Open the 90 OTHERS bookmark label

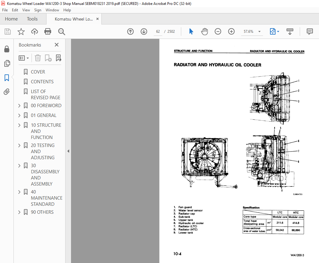click(x=42, y=212)
